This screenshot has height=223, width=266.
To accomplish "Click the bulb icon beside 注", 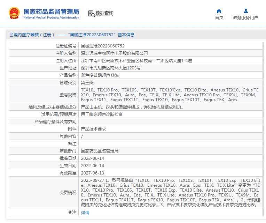I will coord(70,212).
